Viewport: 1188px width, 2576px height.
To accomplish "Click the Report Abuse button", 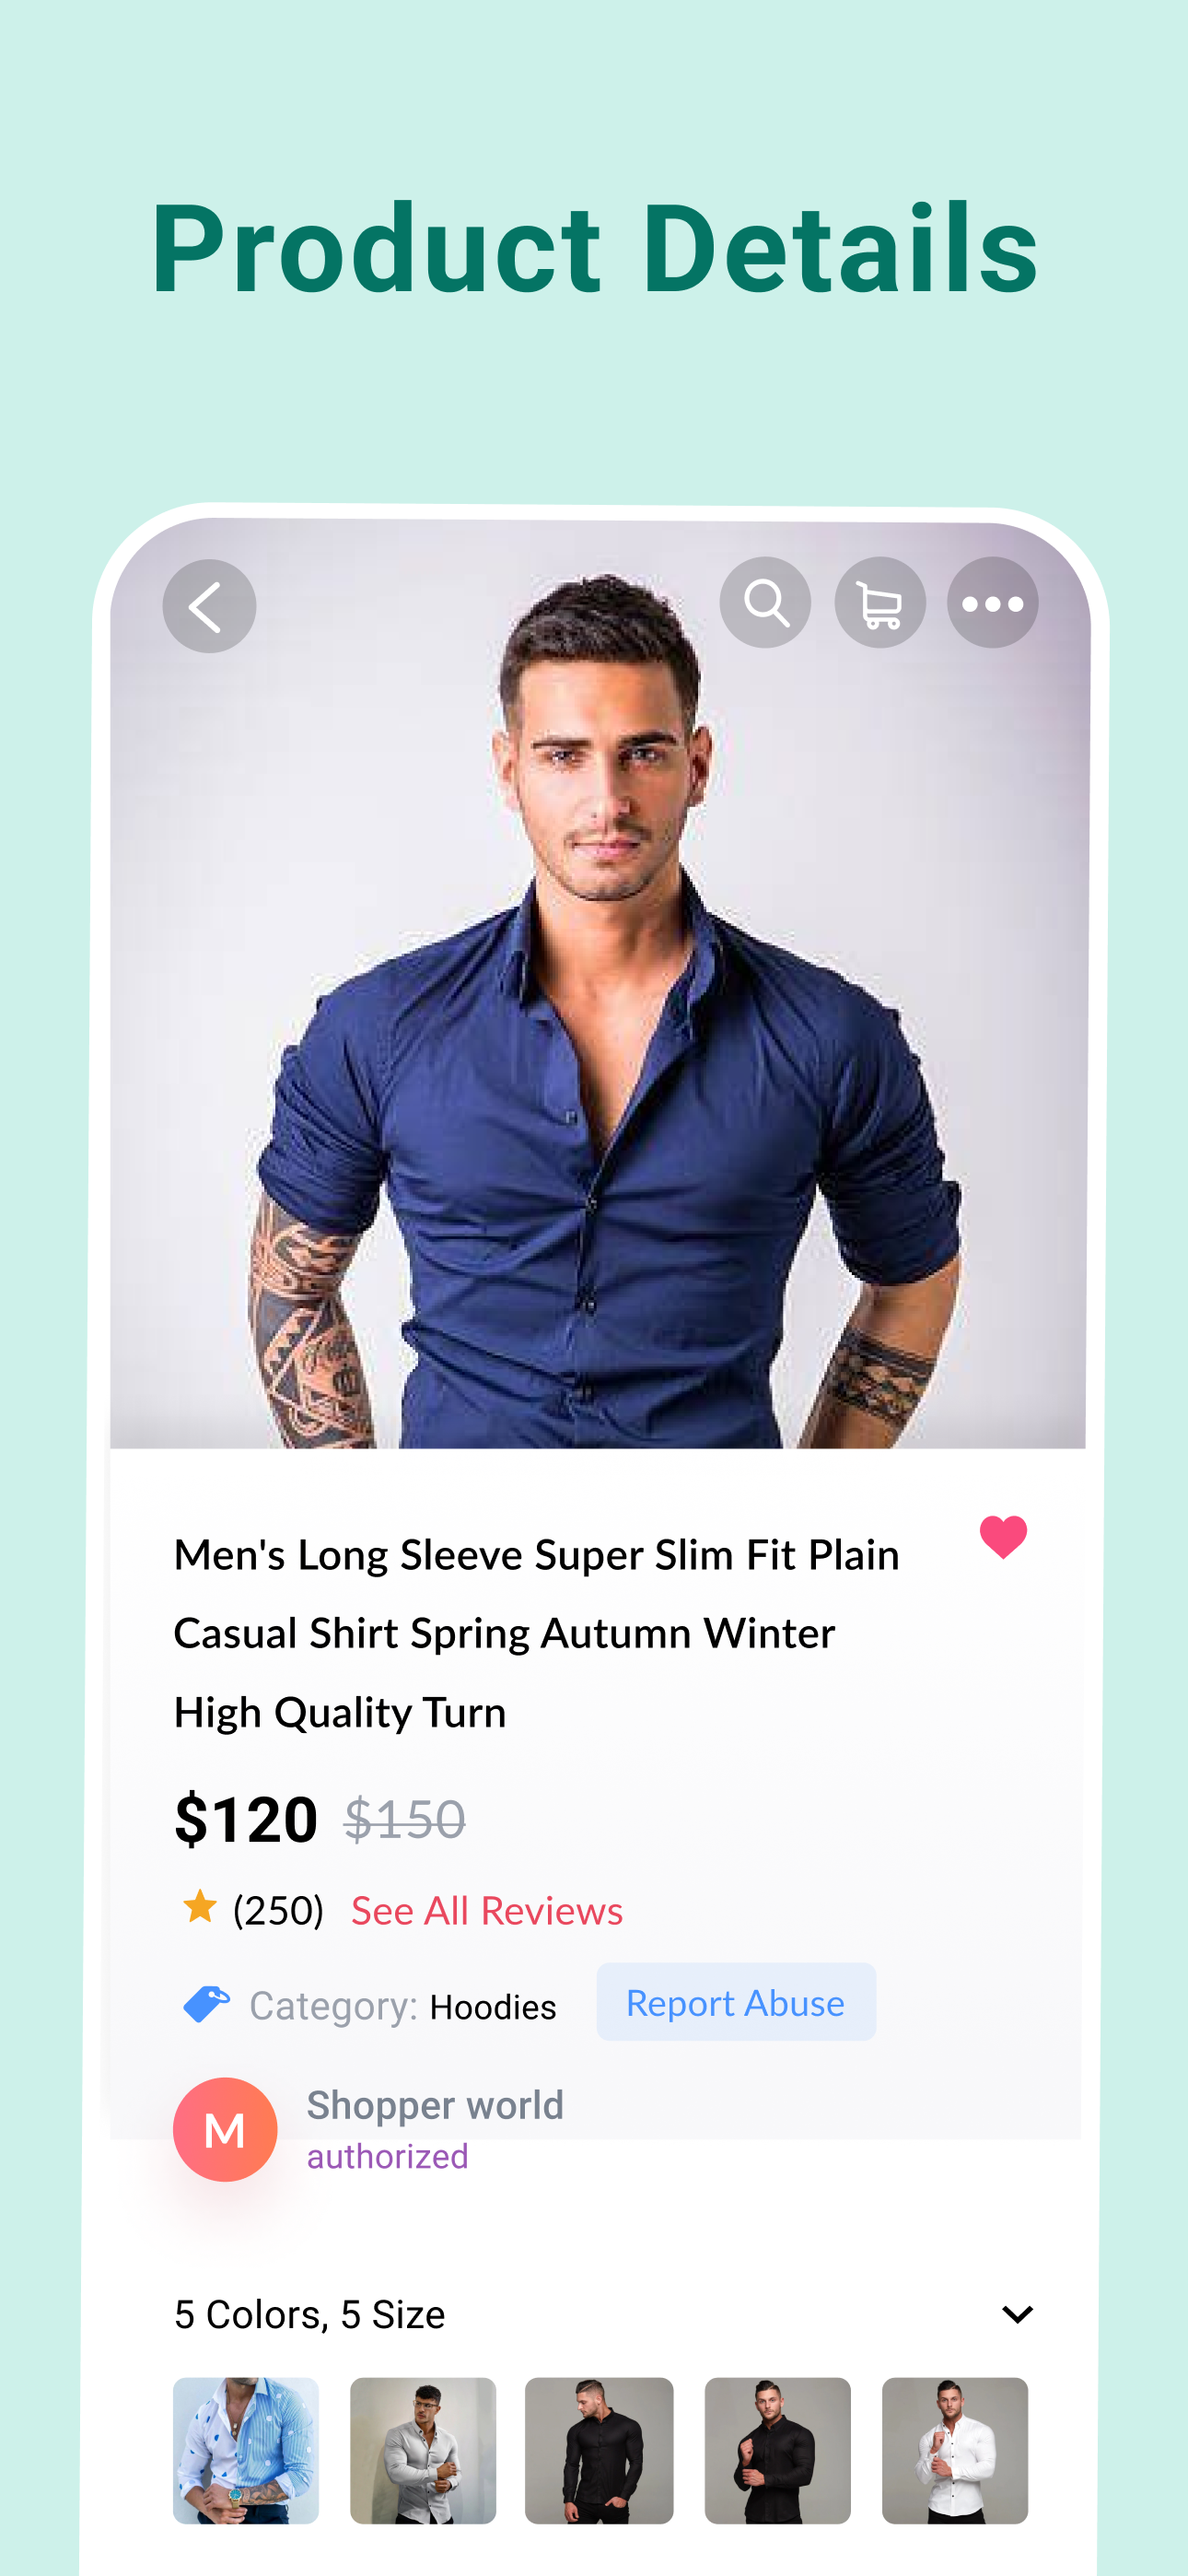I will pos(736,2002).
